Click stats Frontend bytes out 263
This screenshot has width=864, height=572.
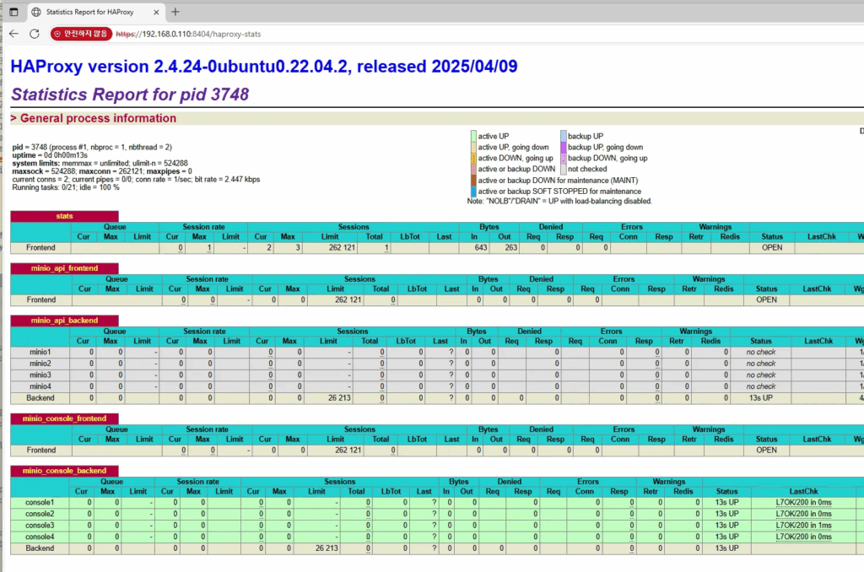(x=511, y=248)
